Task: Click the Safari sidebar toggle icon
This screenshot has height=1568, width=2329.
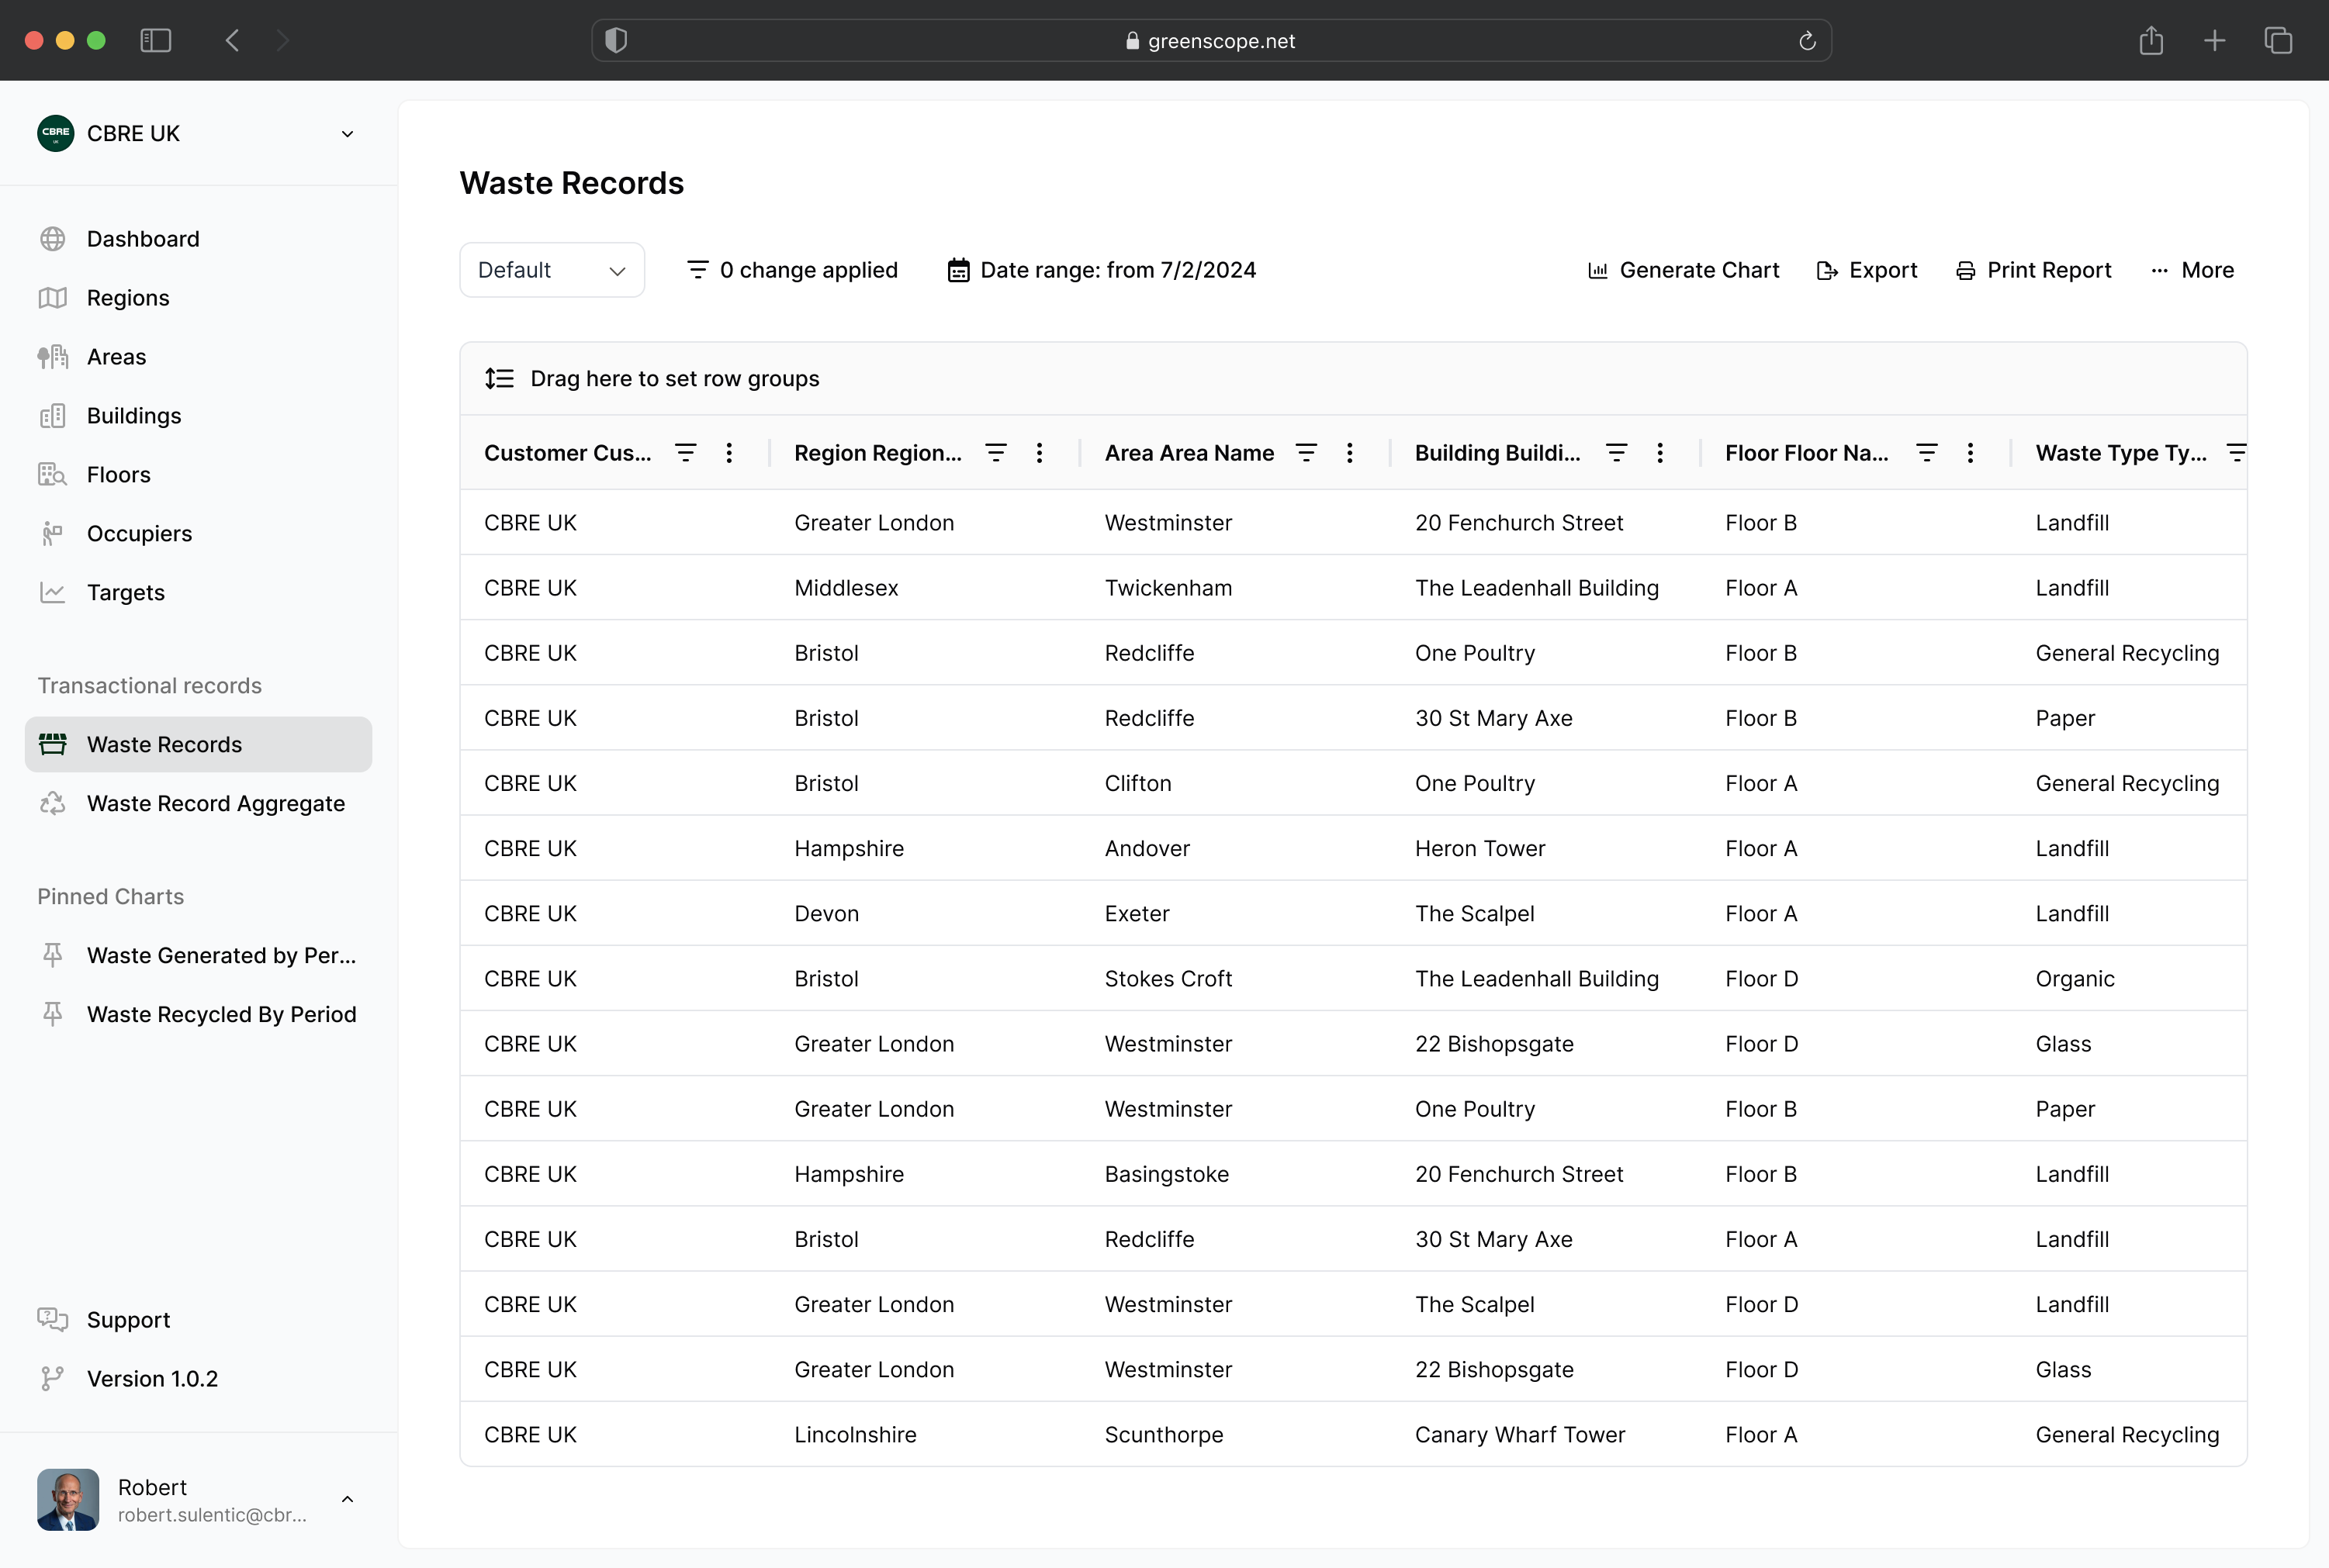Action: (155, 40)
